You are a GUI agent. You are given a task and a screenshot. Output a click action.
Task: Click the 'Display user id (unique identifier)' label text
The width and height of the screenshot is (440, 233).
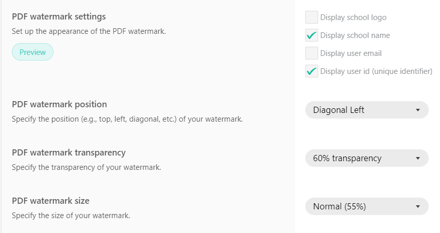[x=376, y=71]
